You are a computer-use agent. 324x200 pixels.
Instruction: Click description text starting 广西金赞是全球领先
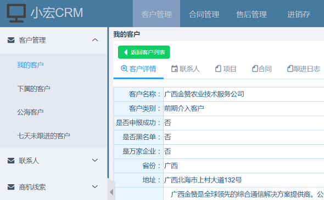(x=247, y=194)
